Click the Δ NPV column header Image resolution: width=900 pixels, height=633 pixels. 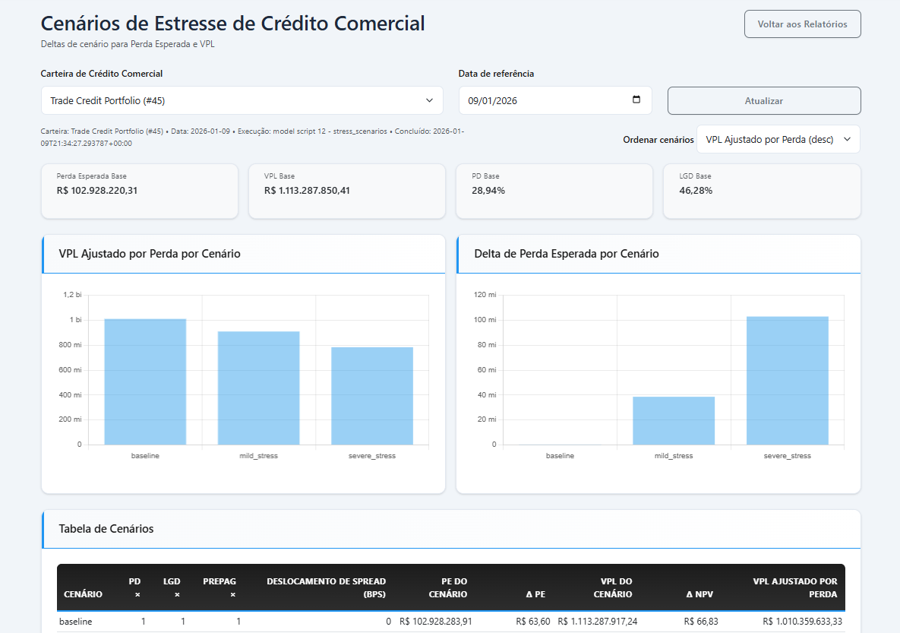tap(699, 594)
